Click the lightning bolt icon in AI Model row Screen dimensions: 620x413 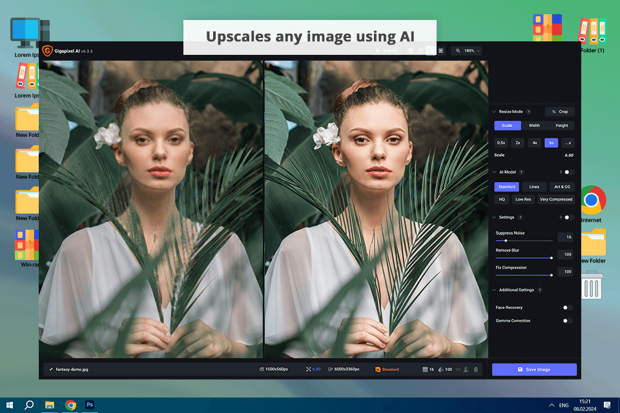pyautogui.click(x=561, y=172)
